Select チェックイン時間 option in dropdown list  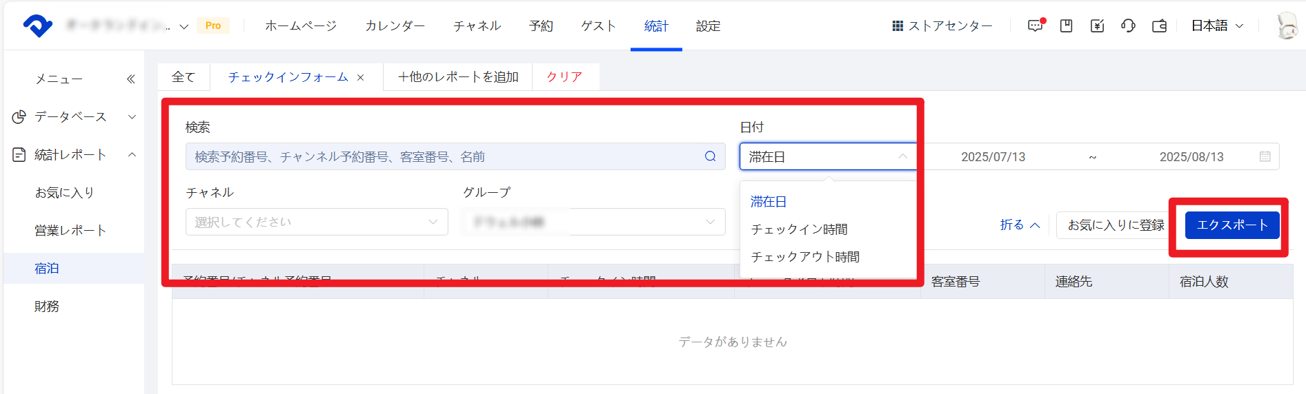click(799, 229)
